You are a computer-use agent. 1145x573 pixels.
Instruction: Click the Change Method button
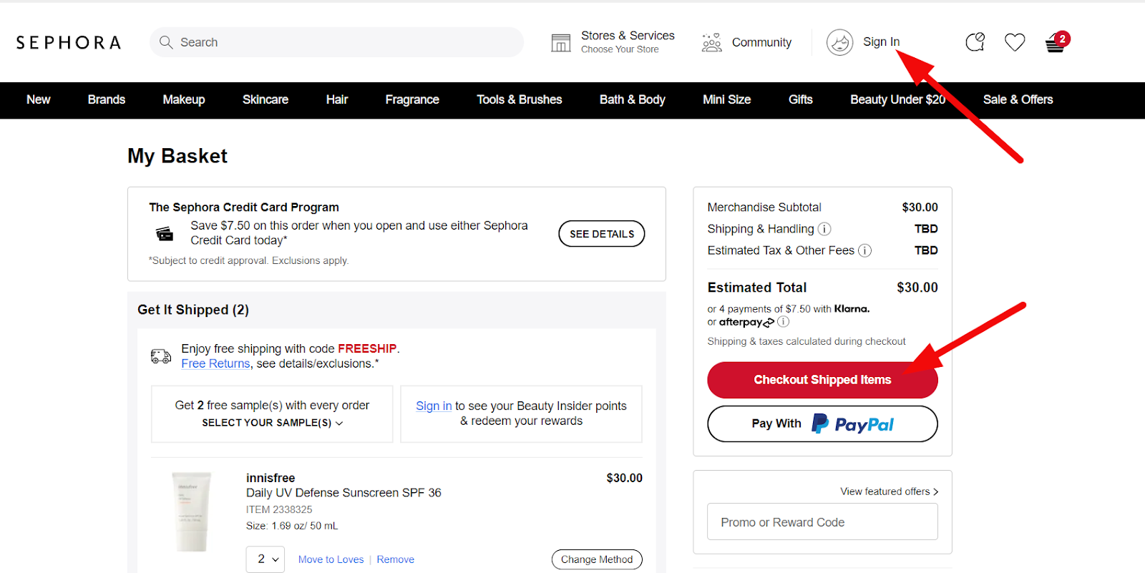coord(597,559)
